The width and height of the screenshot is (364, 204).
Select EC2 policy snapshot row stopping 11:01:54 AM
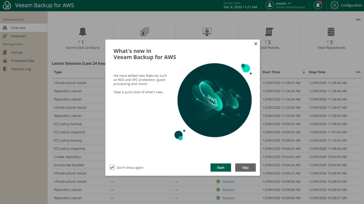207,132
